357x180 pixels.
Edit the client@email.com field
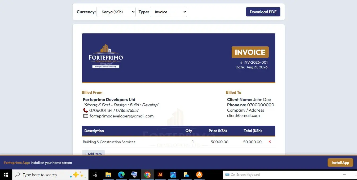(x=243, y=116)
